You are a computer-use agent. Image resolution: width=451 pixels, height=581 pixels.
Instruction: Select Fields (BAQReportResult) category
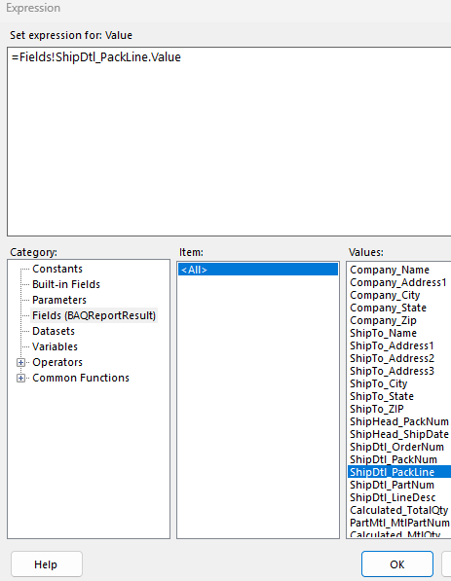pos(94,315)
